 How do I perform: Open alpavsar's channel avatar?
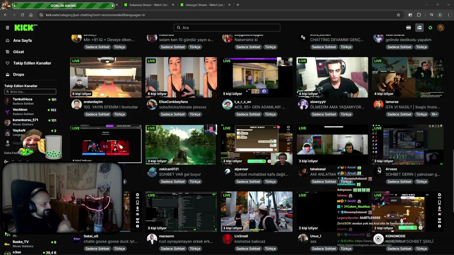click(x=227, y=172)
